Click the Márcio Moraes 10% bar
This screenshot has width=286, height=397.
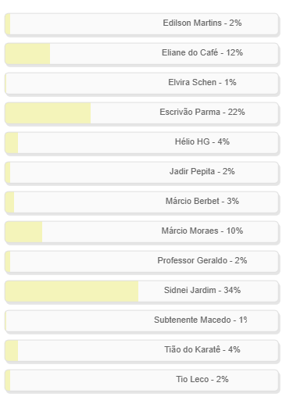click(141, 231)
